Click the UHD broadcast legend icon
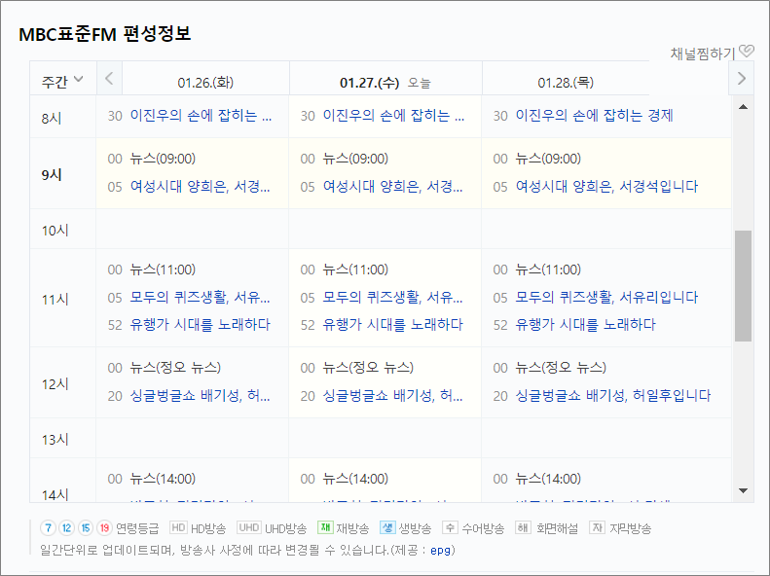The width and height of the screenshot is (770, 576). pos(248,527)
